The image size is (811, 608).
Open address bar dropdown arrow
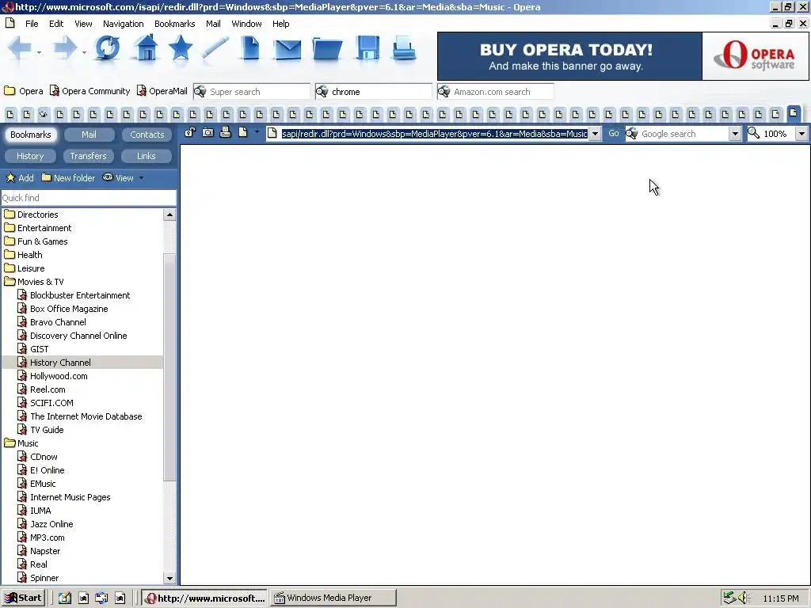(x=596, y=134)
